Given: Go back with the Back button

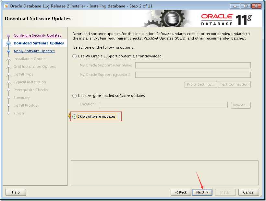Looking at the screenshot, I should pos(181,192).
